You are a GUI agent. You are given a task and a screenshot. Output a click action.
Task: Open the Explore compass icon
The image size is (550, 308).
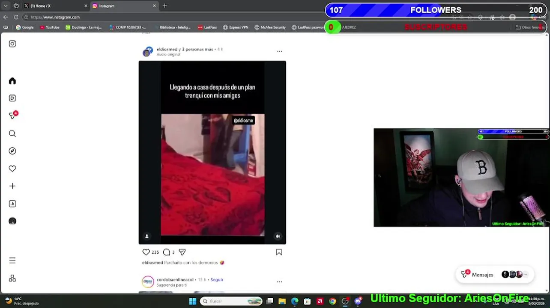(x=12, y=151)
